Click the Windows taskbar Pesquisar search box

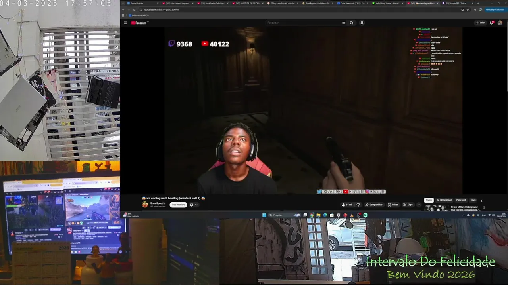285,215
